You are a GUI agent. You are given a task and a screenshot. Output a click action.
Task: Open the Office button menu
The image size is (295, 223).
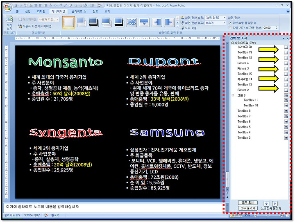(x=8, y=8)
